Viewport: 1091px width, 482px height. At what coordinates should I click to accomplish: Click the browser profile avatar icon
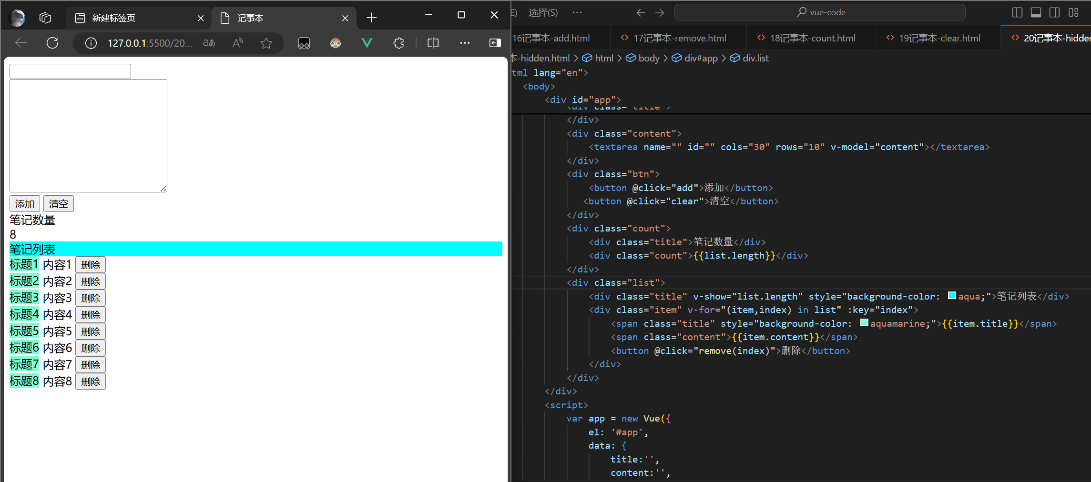coord(18,18)
